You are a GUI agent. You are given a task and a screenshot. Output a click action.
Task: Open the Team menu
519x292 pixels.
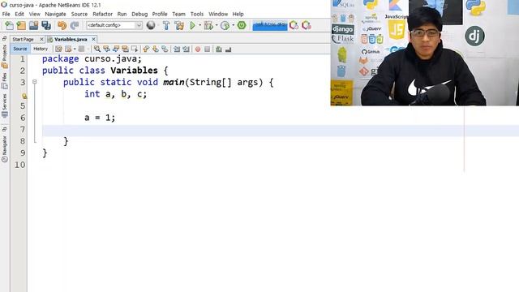[x=178, y=14]
